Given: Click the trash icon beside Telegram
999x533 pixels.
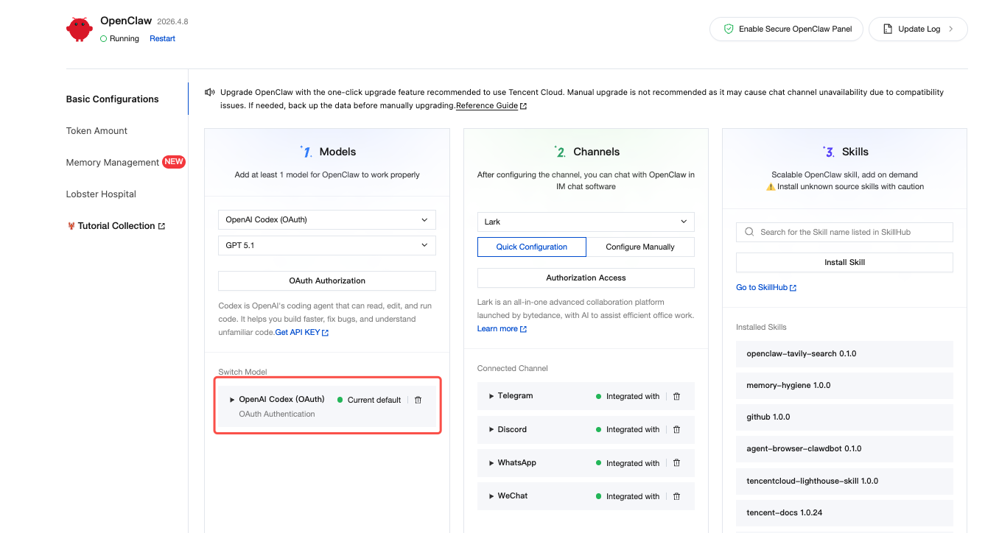Looking at the screenshot, I should 676,396.
